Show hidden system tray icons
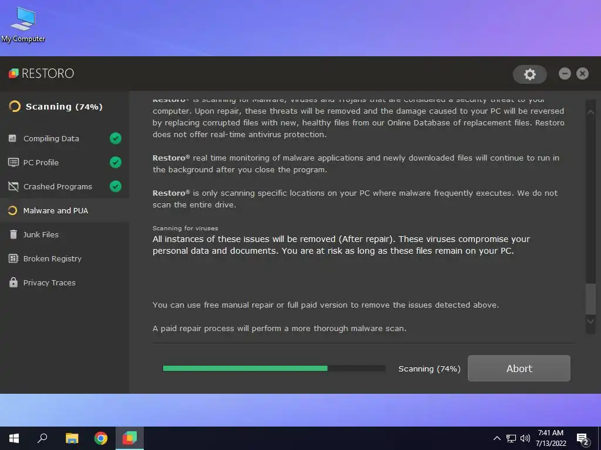 tap(497, 438)
